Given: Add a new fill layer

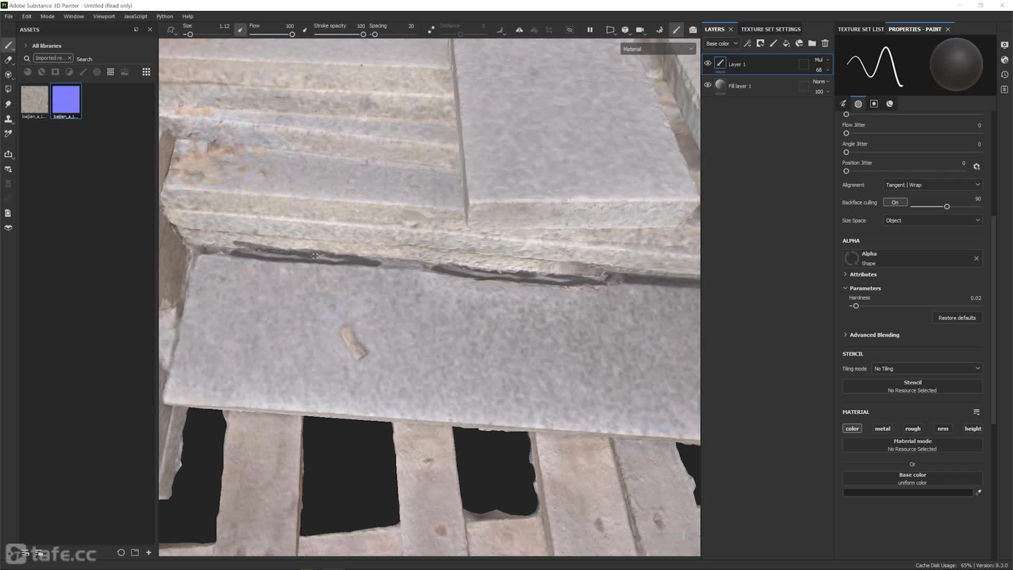Looking at the screenshot, I should pyautogui.click(x=786, y=43).
